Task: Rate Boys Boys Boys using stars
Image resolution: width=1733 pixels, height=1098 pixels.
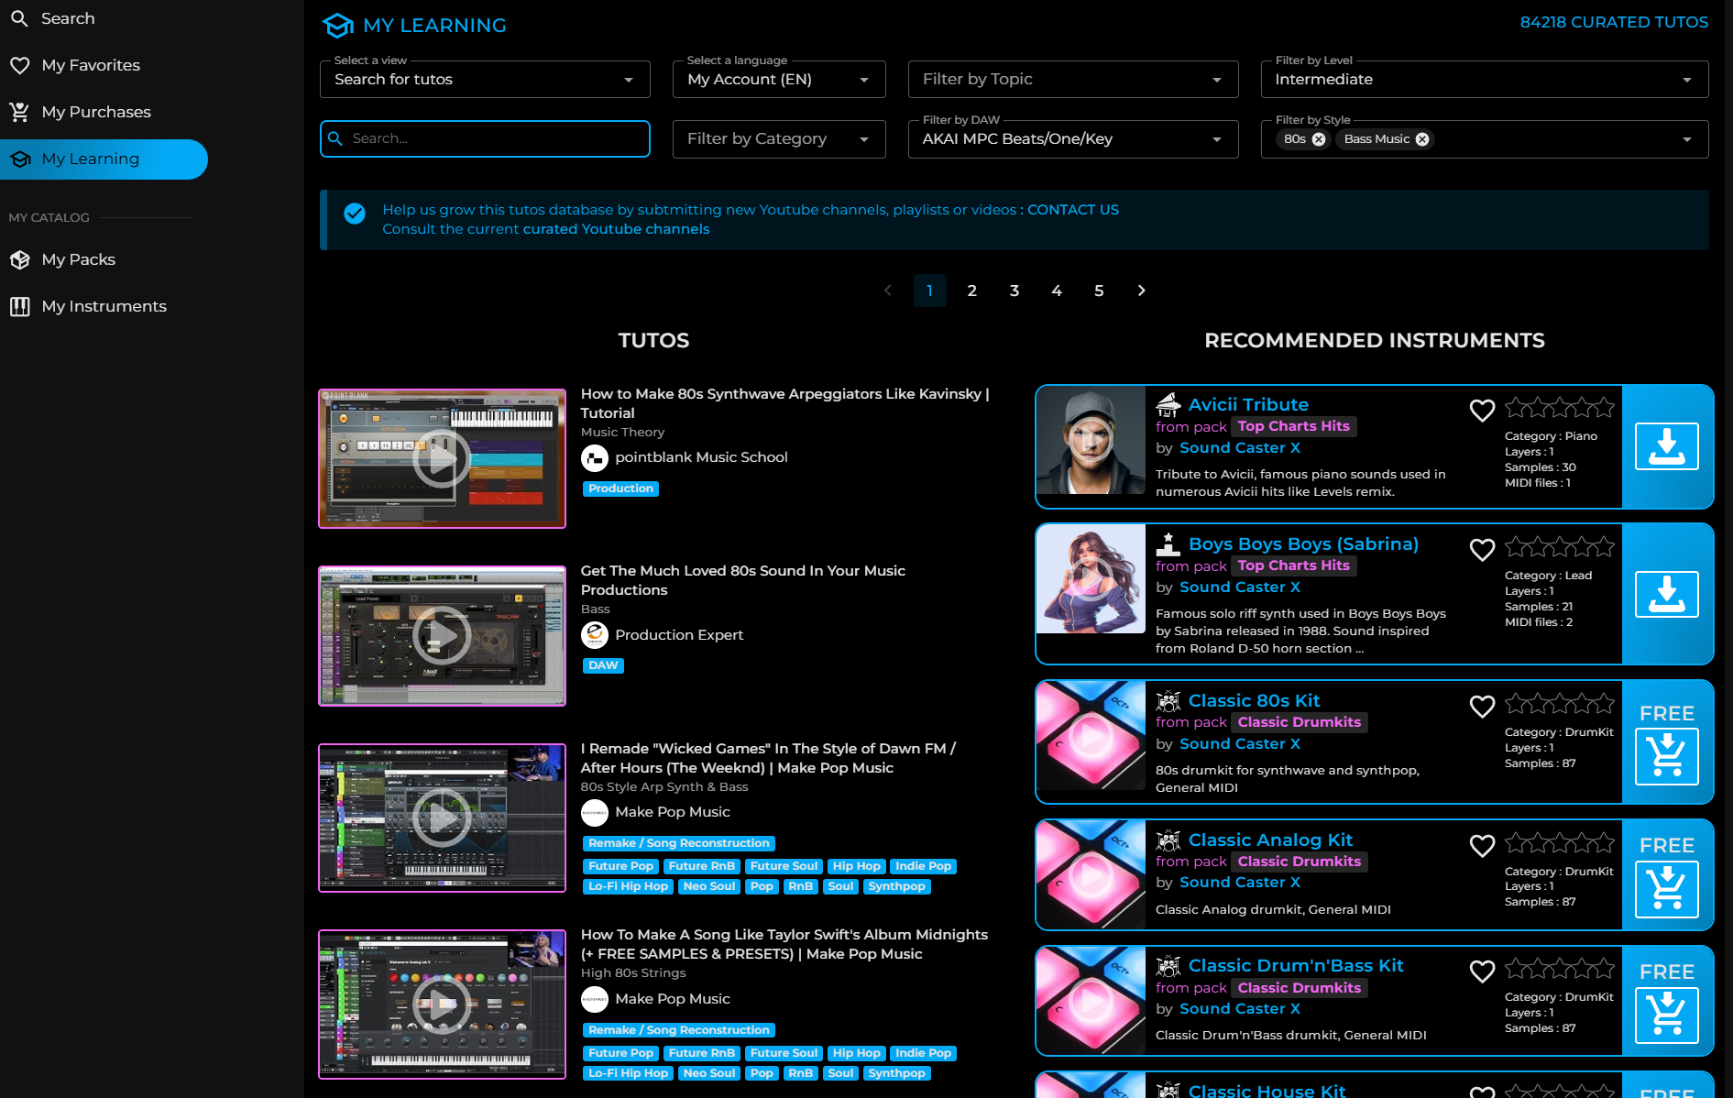Action: (1560, 547)
